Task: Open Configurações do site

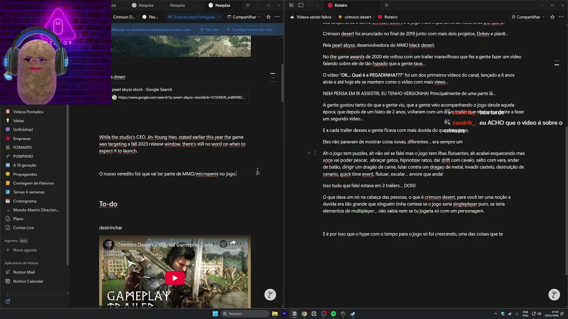Action: (248, 29)
